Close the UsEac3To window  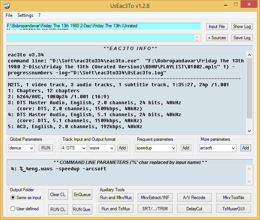coord(249,4)
